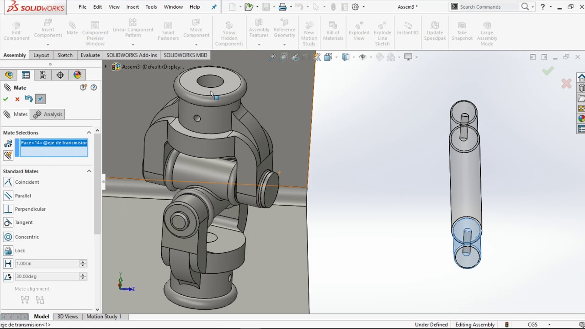
Task: Choose the Aligned mate alignment icon
Action: coord(25,300)
